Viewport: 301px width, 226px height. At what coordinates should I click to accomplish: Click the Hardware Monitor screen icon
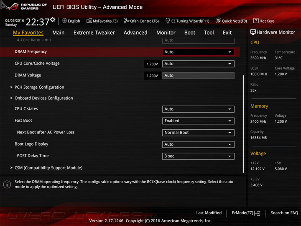(x=253, y=32)
